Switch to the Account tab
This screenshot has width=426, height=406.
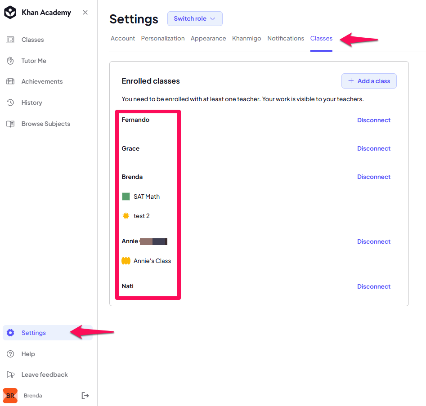click(x=122, y=39)
